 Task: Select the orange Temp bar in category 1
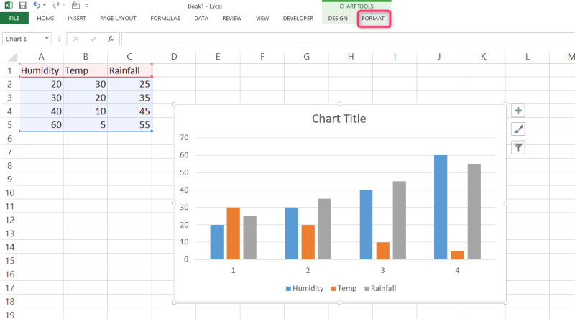point(233,234)
